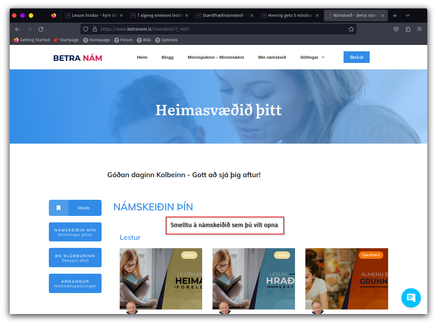Screen dimensions: 437x325
Task: Close the 'Hvernig geta 5 mínútur' tab
Action: pyautogui.click(x=317, y=15)
